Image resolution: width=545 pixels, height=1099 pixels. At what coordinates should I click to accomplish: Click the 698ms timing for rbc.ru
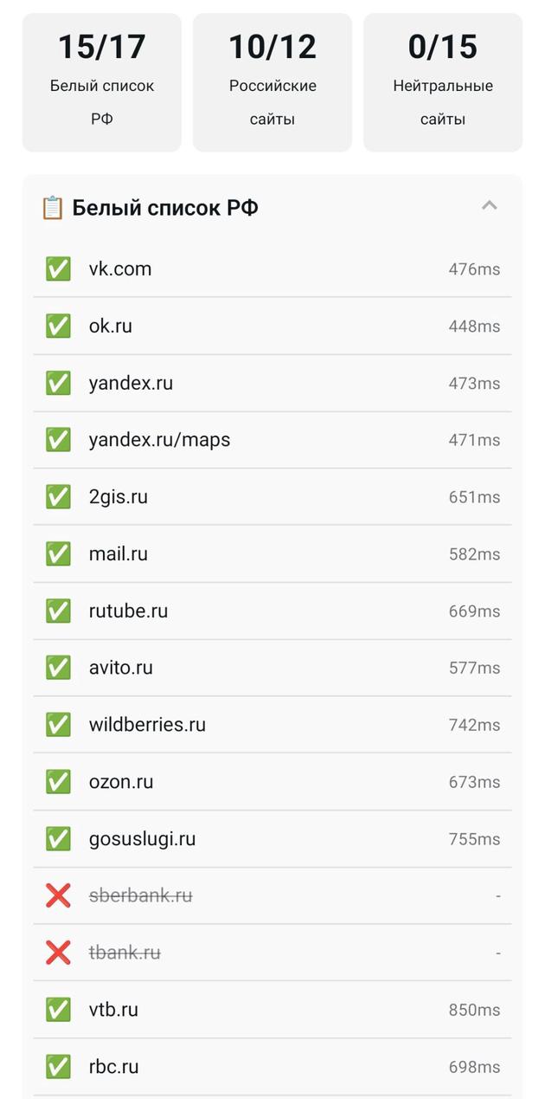(474, 1067)
